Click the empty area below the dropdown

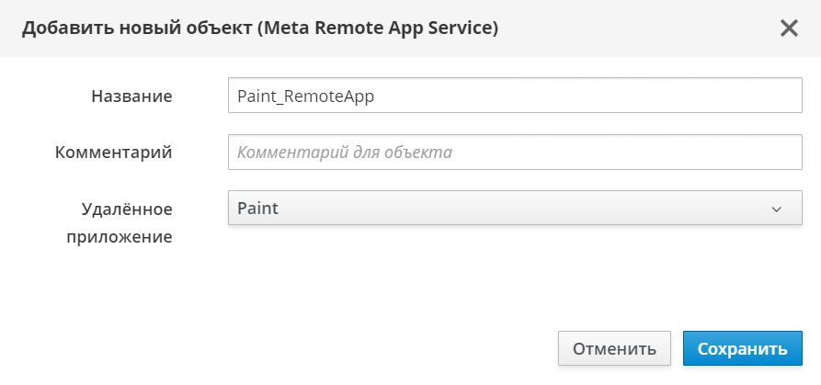515,276
